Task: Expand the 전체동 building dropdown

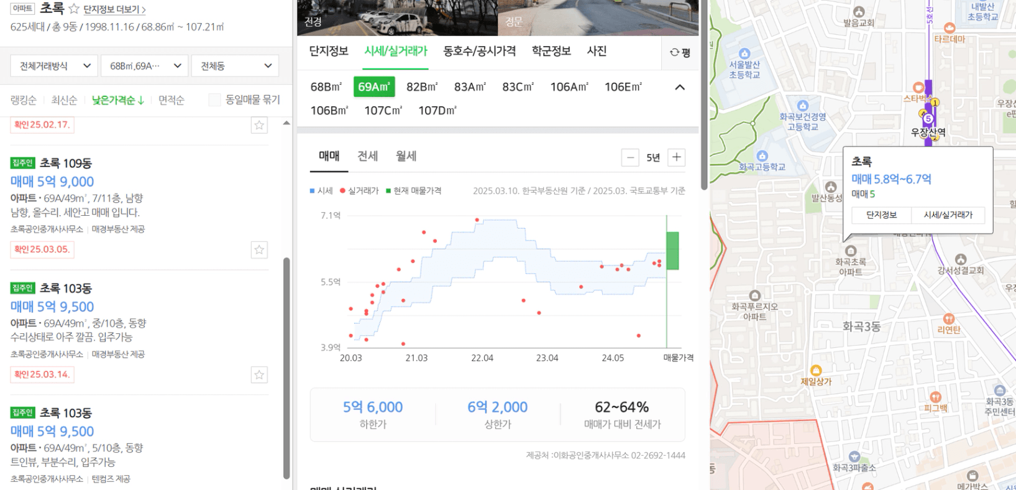Action: pyautogui.click(x=235, y=66)
